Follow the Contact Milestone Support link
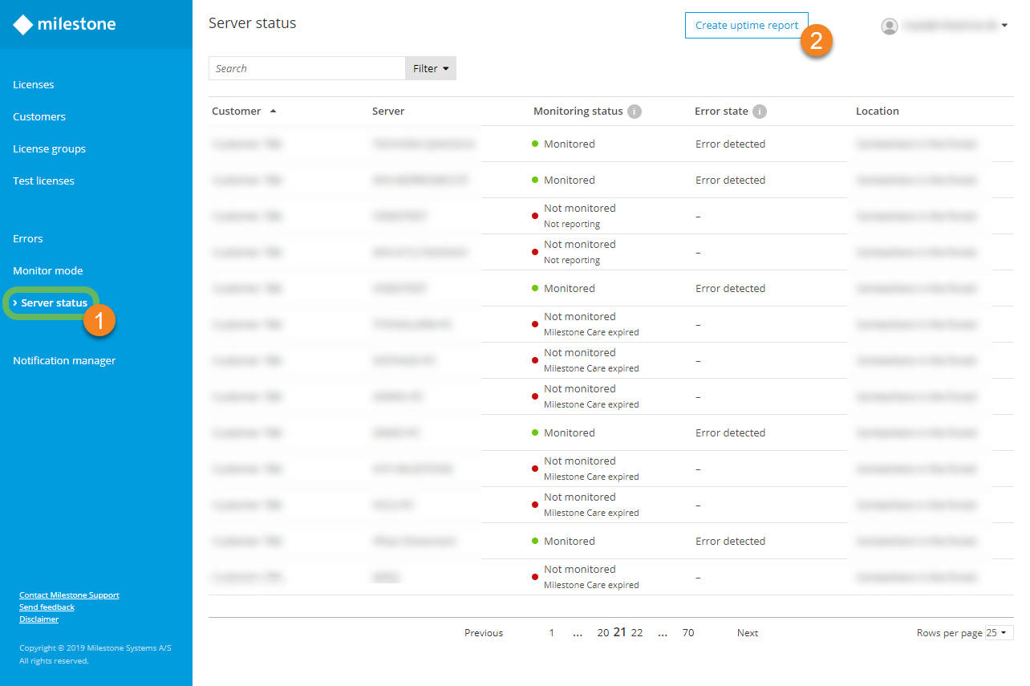 tap(69, 595)
